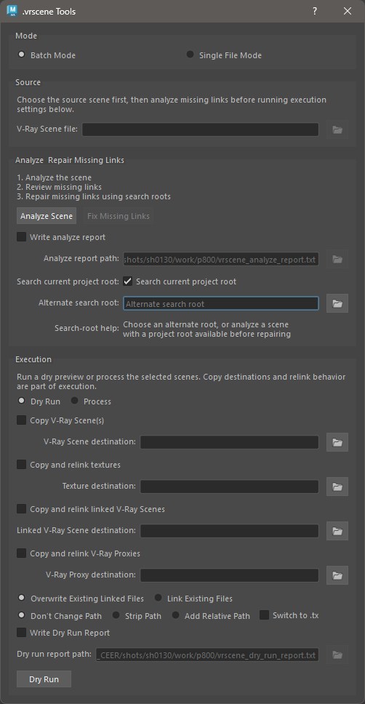Viewport: 365px width, 704px height.
Task: Browse for V-Ray Scene file folder icon
Action: [337, 129]
